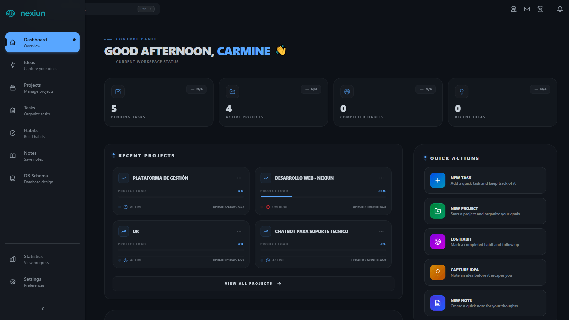Open options menu for Desarrollo Web - Nexiun
Screen dimensions: 569x320
click(381, 178)
